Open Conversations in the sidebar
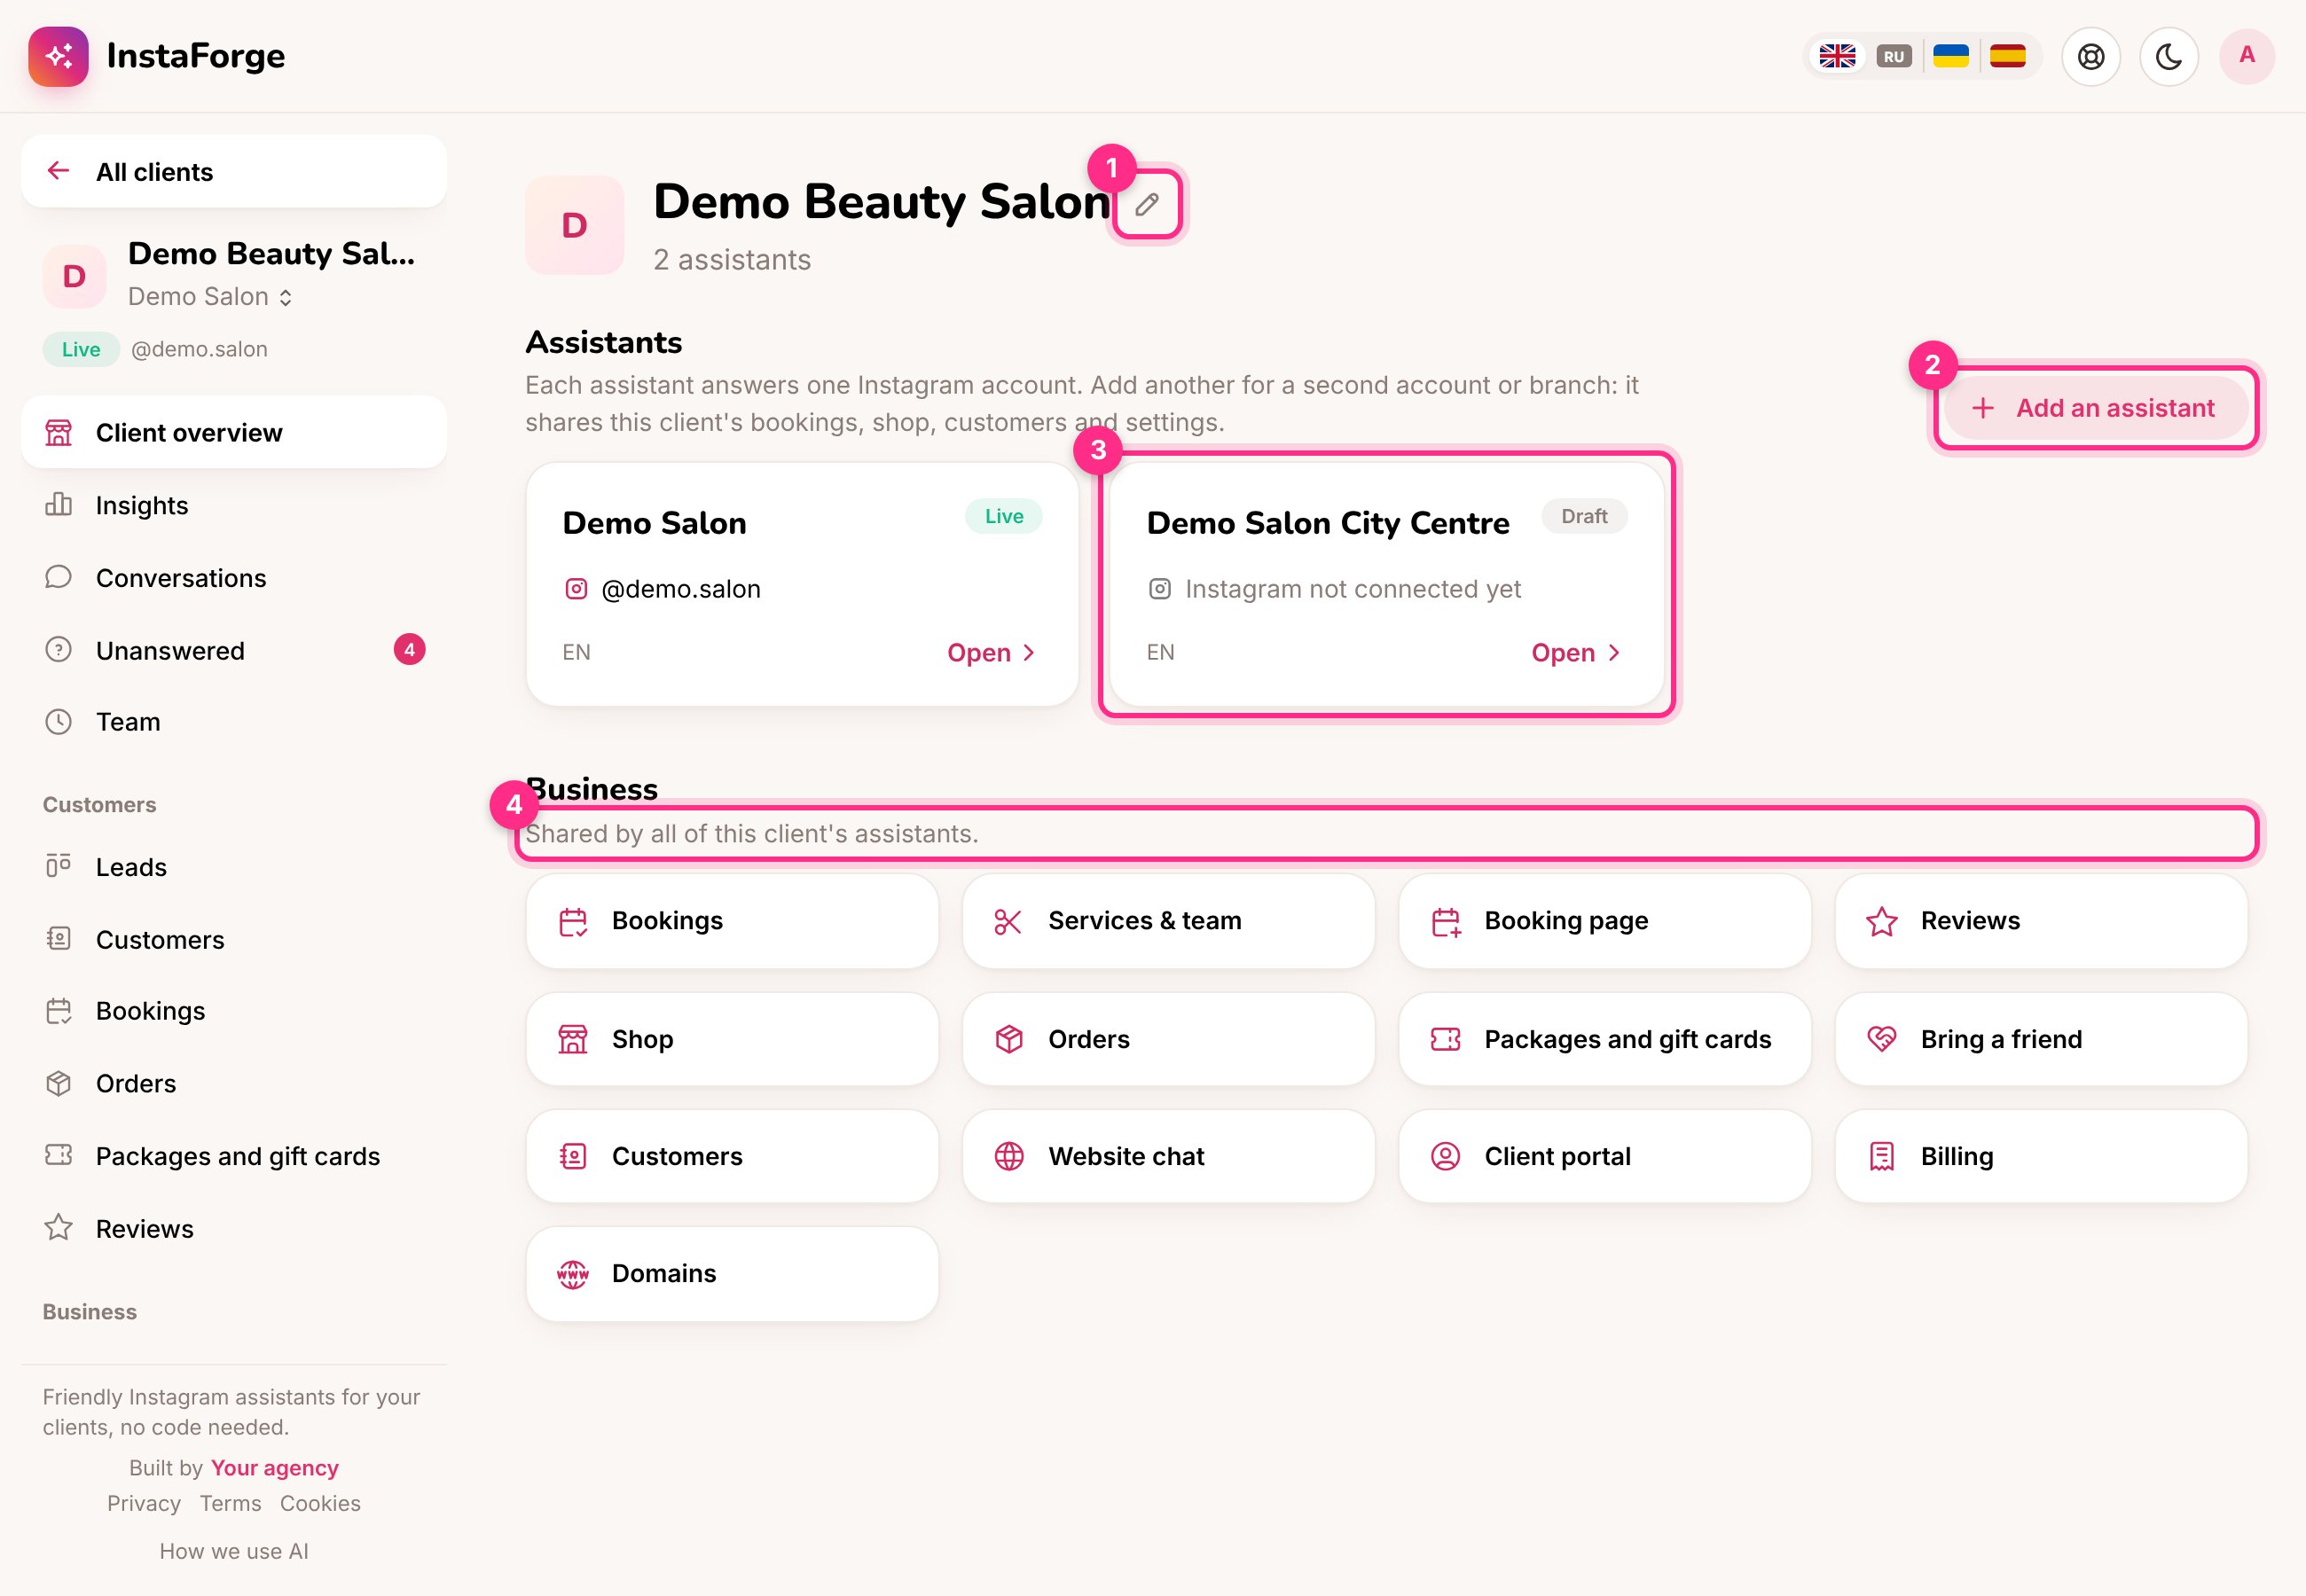This screenshot has height=1596, width=2306. coord(234,578)
